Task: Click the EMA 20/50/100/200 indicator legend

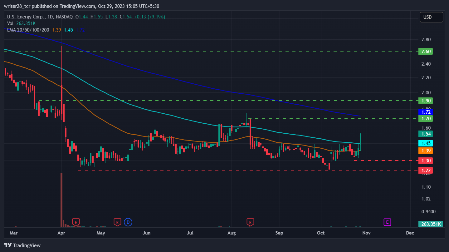Action: pyautogui.click(x=28, y=30)
